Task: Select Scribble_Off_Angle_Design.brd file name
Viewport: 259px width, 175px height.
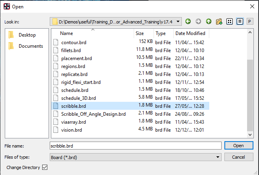Action: pyautogui.click(x=93, y=114)
